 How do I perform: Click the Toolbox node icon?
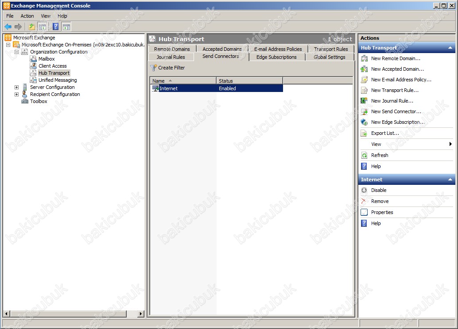(x=25, y=101)
